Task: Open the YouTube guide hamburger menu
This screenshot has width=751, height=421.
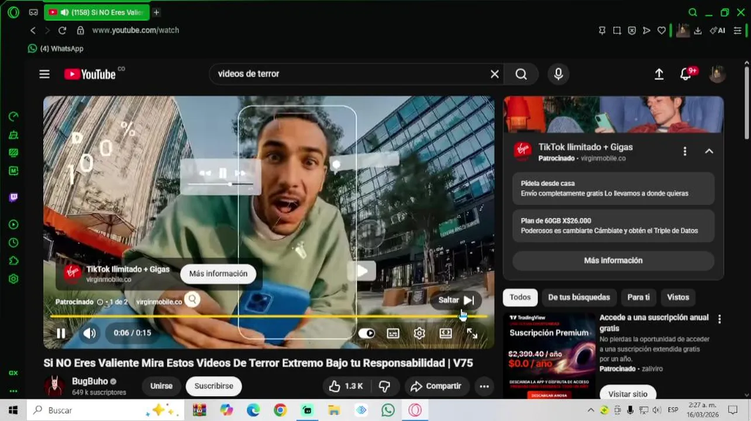Action: pos(44,74)
